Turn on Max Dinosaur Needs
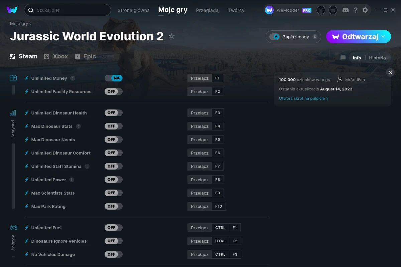The height and width of the screenshot is (267, 401). coord(114,140)
